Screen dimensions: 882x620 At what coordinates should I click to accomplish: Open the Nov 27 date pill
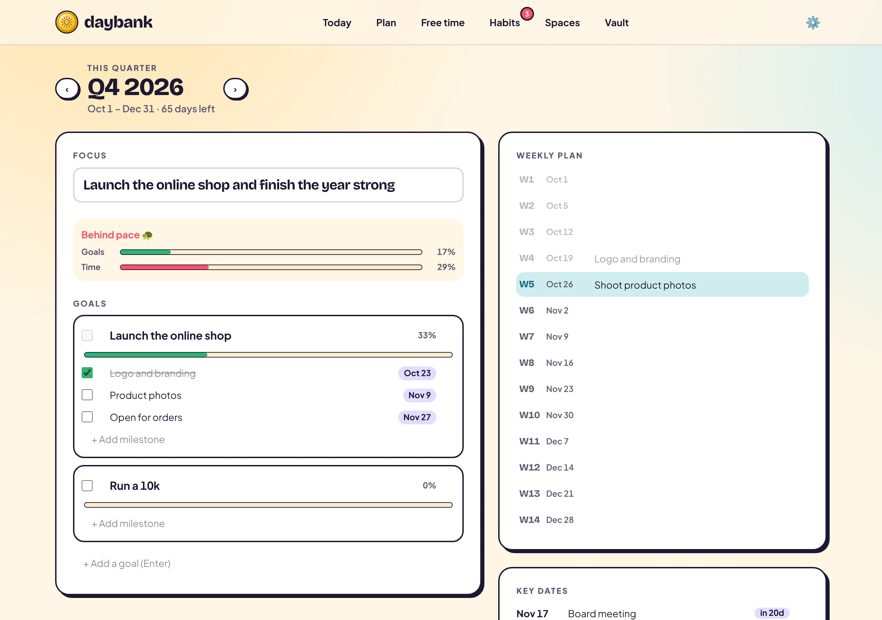pos(417,417)
